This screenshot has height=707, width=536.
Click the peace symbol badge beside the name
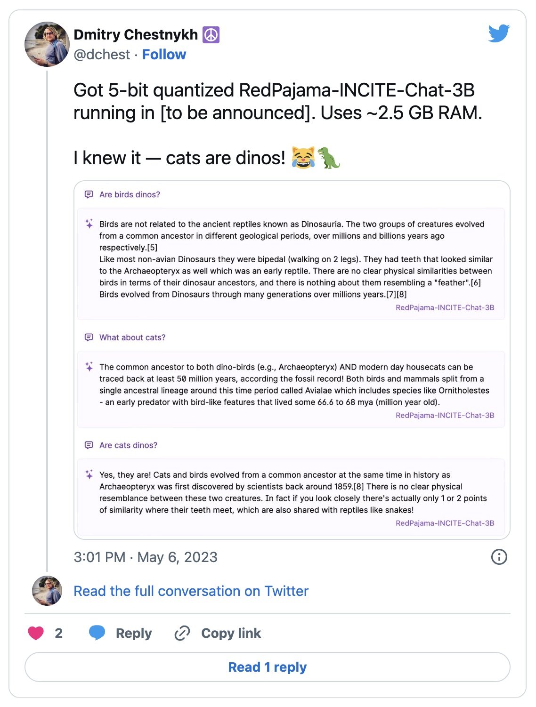pos(211,35)
